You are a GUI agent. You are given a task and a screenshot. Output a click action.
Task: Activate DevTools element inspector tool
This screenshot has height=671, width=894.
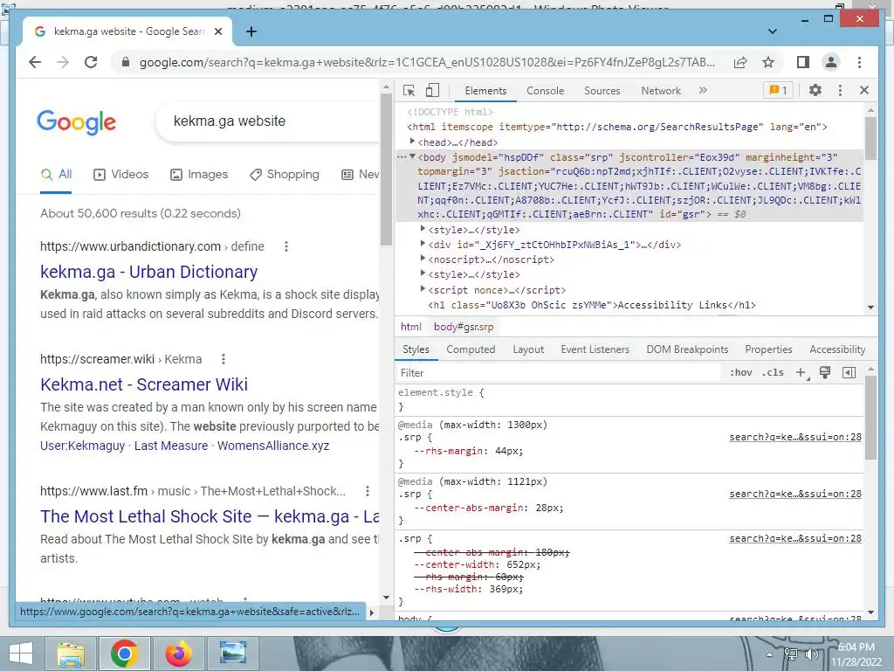pyautogui.click(x=409, y=90)
